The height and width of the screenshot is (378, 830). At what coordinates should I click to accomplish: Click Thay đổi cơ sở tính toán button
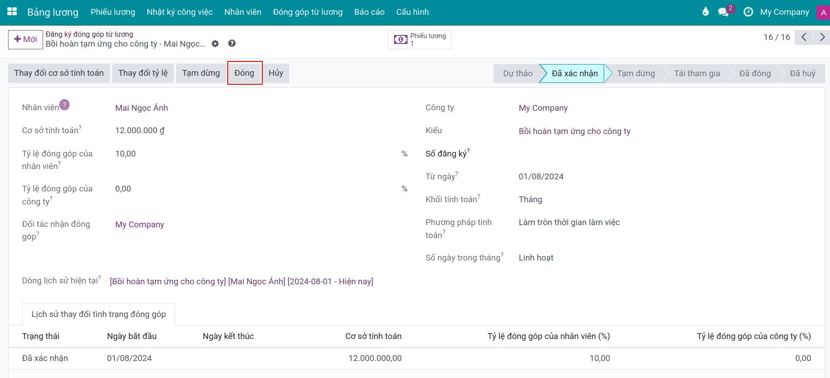click(x=59, y=73)
